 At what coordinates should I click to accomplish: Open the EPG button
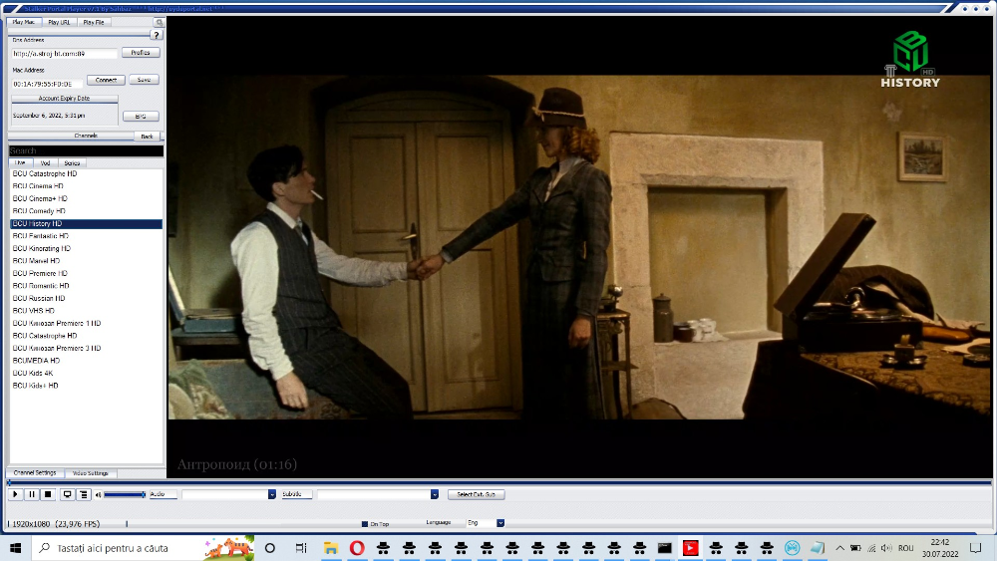pyautogui.click(x=141, y=117)
